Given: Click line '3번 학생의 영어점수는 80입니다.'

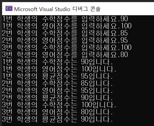Looking at the screenshot, I should point(57,112).
